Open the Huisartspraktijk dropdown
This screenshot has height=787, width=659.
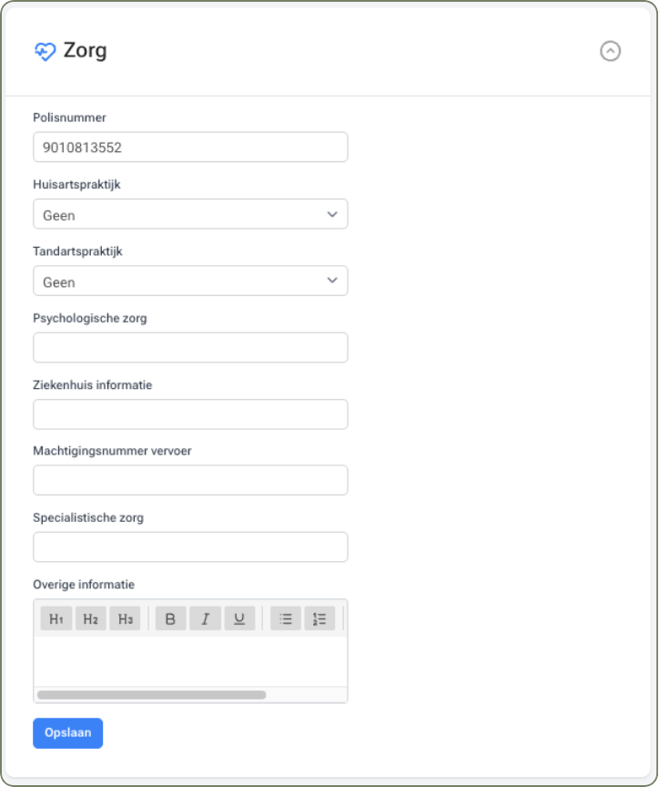[190, 215]
